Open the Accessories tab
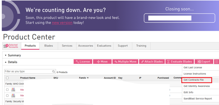Image resolution: width=219 pixels, height=105 pixels. [86, 46]
